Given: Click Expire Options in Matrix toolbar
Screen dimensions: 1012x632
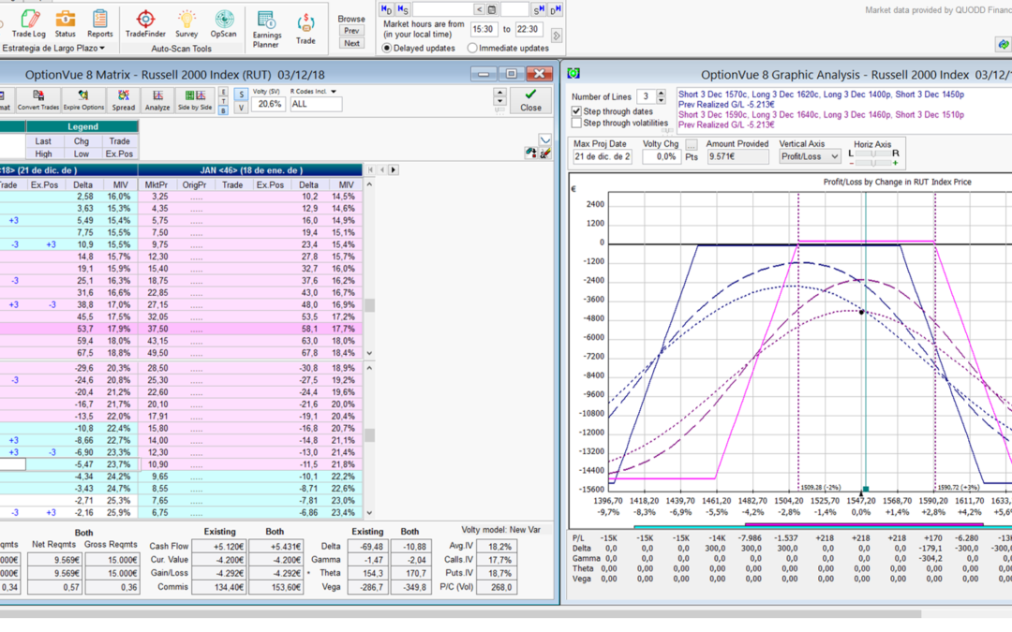Looking at the screenshot, I should 83,100.
